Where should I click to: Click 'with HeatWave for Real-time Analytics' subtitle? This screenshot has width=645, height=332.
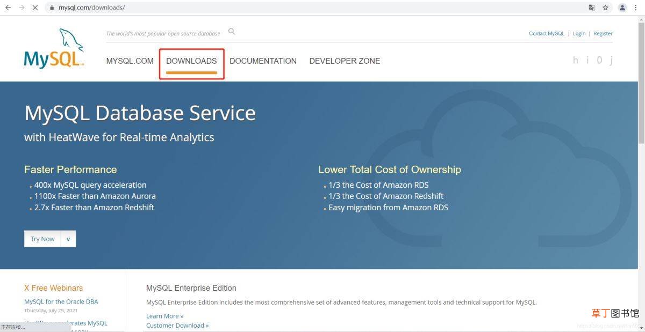119,137
